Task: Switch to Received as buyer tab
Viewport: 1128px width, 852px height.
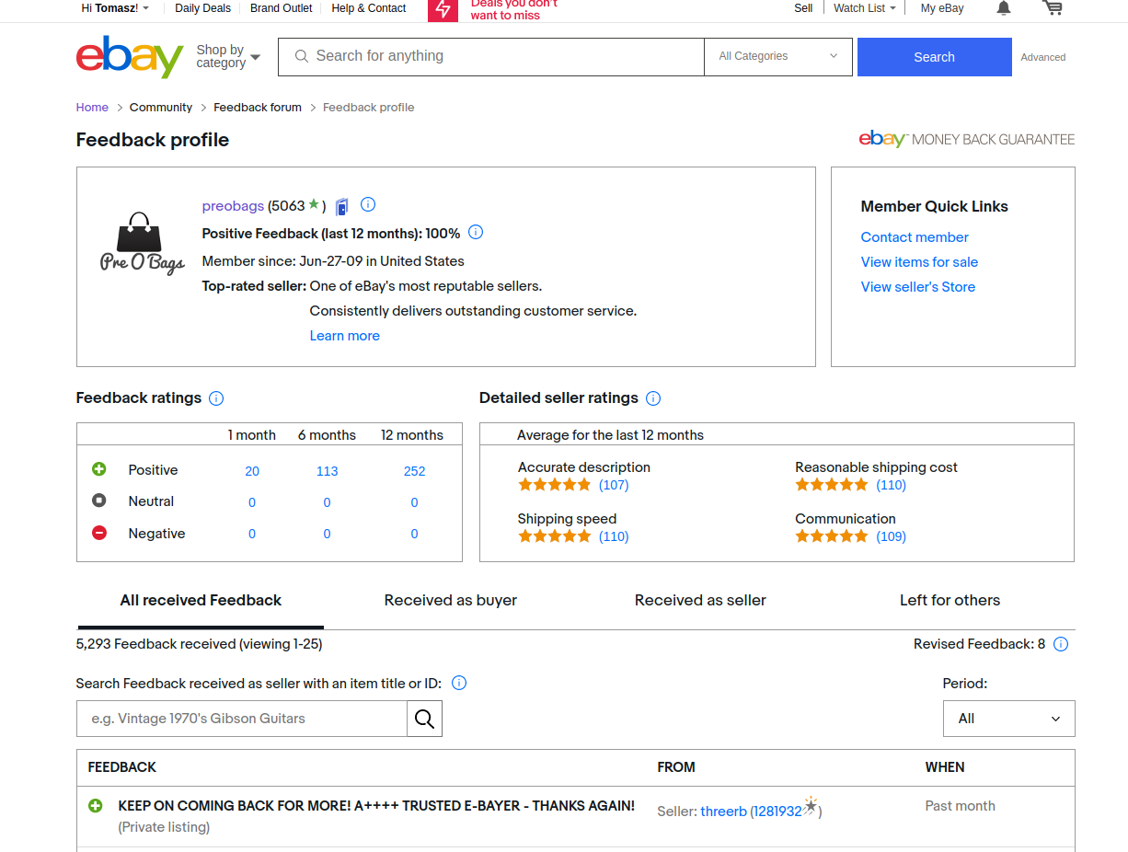Action: 451,600
